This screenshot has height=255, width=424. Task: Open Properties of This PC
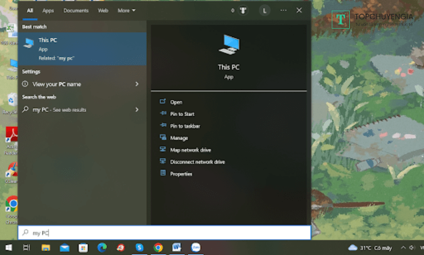click(181, 174)
